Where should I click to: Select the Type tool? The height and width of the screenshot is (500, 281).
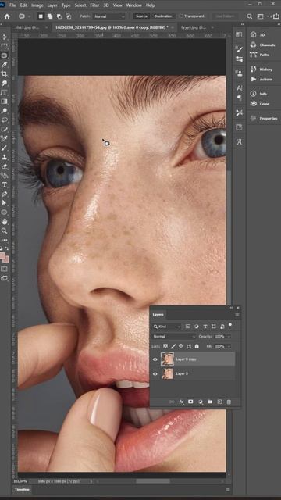(x=4, y=184)
